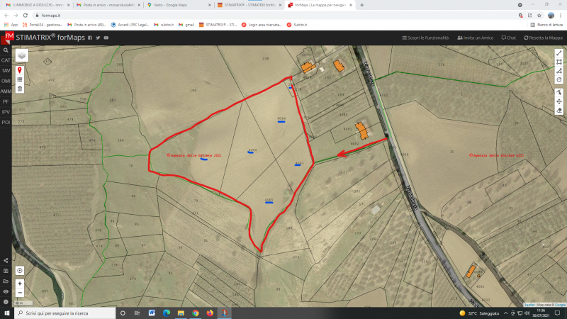Activate the move/pan arrows tool
Viewport: 567px width, 319px height.
coord(559,101)
